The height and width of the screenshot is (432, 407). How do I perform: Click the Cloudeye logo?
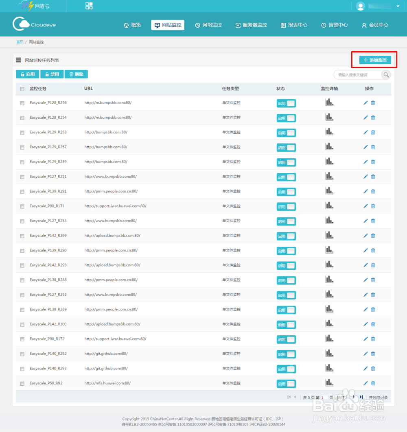[34, 24]
